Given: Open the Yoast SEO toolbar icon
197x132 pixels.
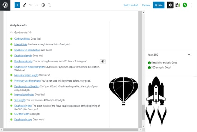Looking at the screenshot, I should click(x=178, y=5).
